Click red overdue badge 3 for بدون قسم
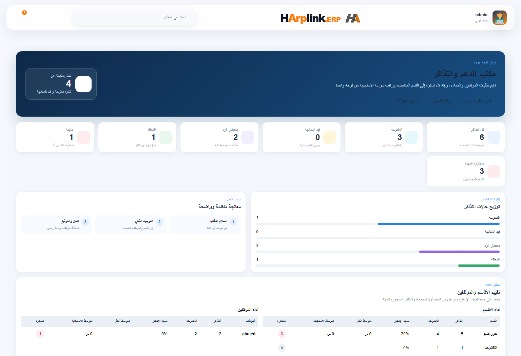The width and height of the screenshot is (521, 356). (282, 334)
